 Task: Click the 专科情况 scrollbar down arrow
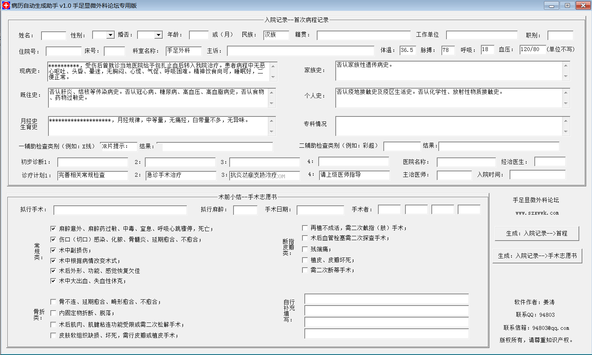(x=566, y=132)
